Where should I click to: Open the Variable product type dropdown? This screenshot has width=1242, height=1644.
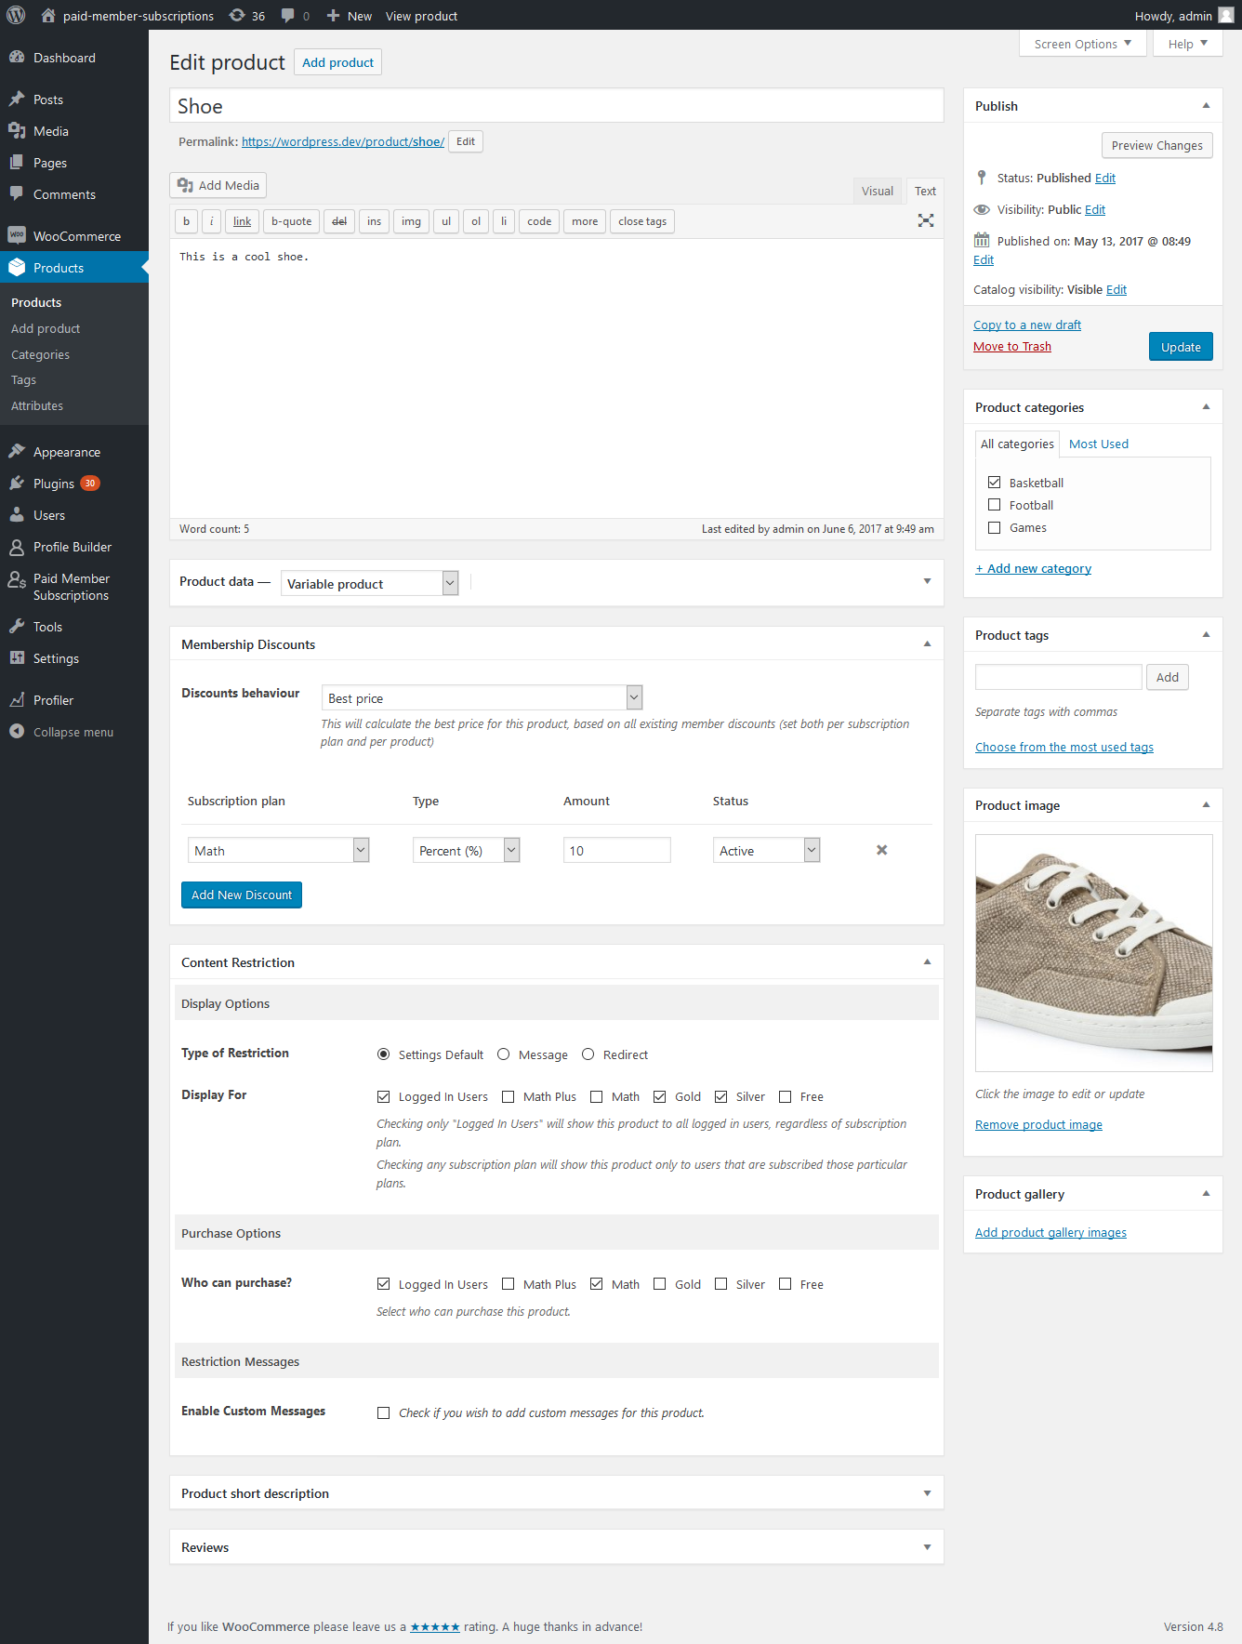tap(369, 583)
